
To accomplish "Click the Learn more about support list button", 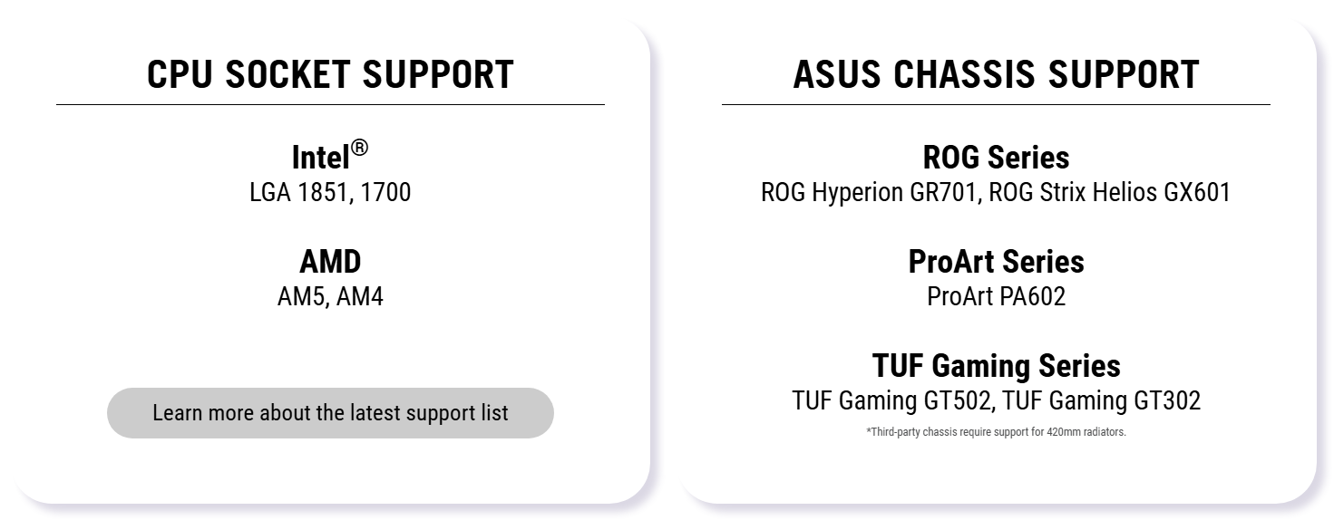I will tap(330, 413).
